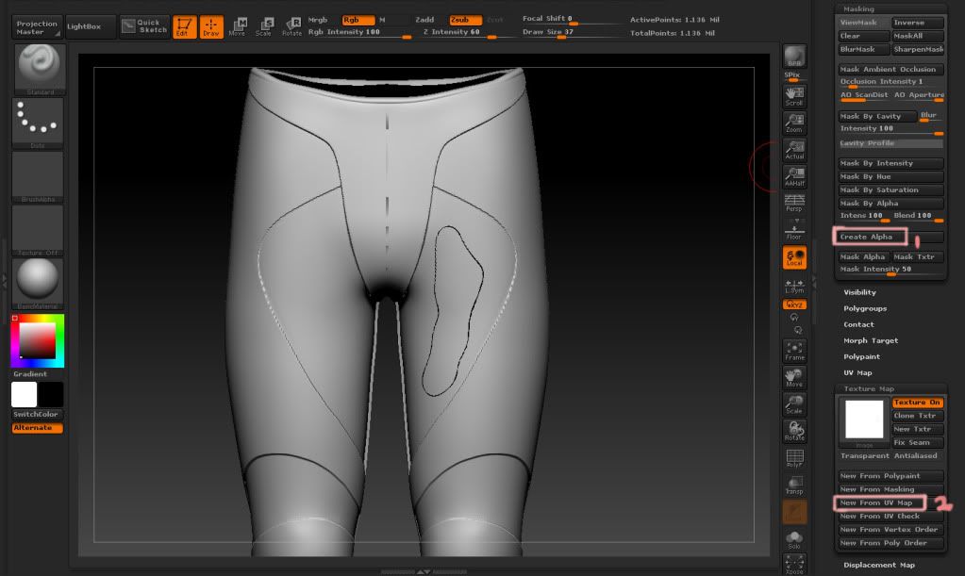Click the Frame mesh icon
This screenshot has height=576, width=965.
(794, 351)
